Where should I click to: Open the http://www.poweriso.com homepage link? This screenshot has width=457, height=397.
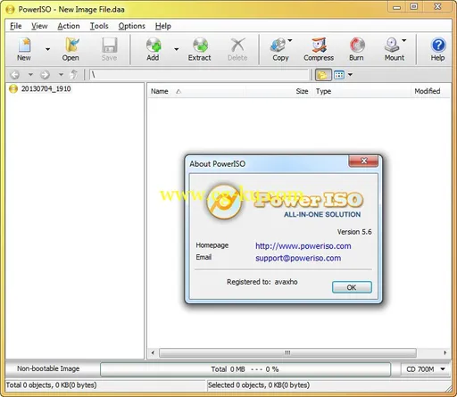pos(303,246)
